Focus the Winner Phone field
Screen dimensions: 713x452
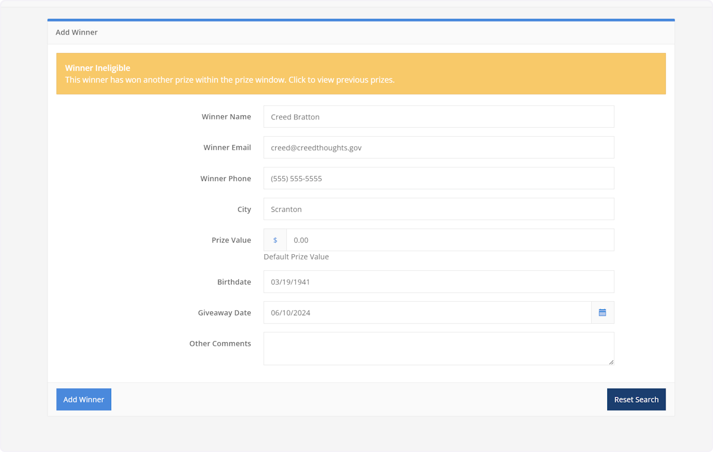click(x=438, y=178)
